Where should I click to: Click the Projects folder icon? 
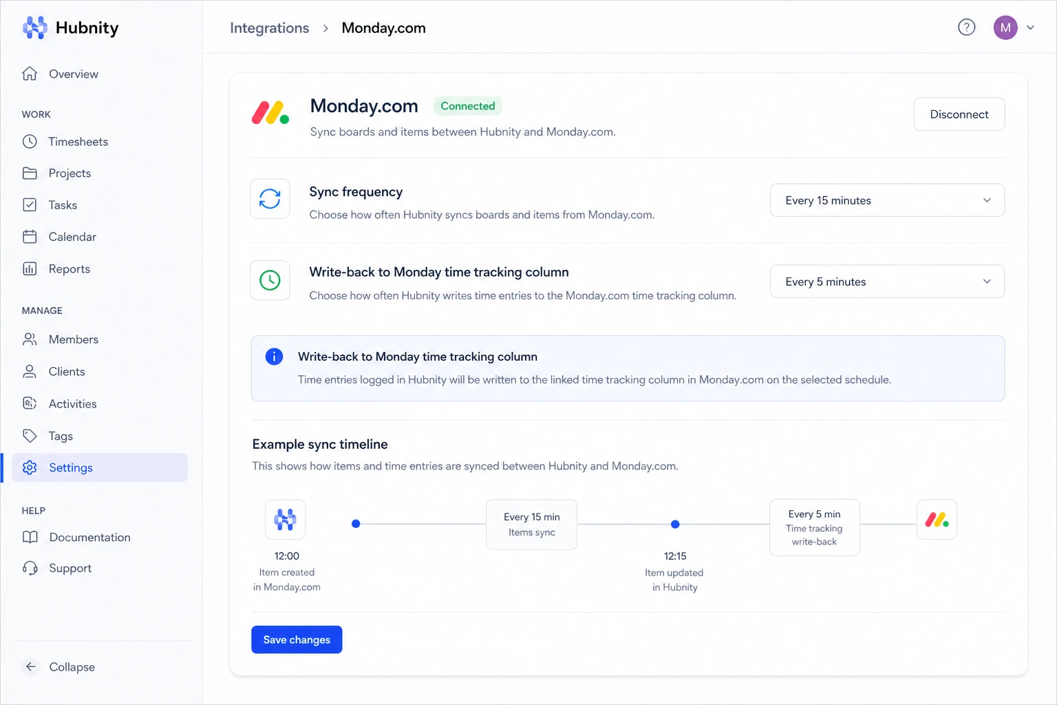30,173
